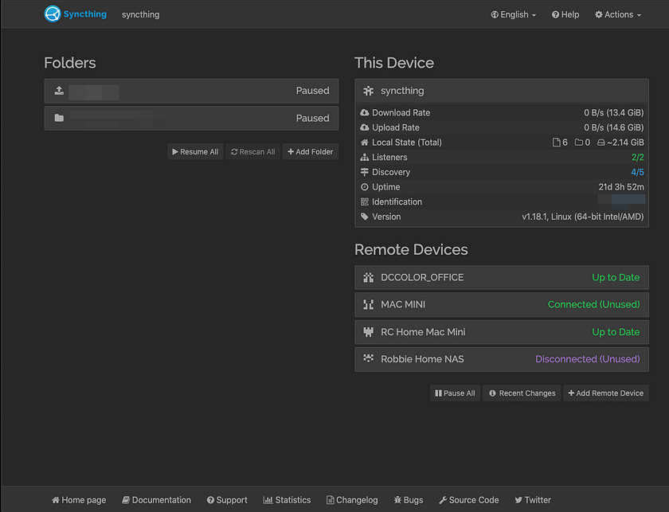Open the Twitter footer link
669x512 pixels.
(x=533, y=500)
